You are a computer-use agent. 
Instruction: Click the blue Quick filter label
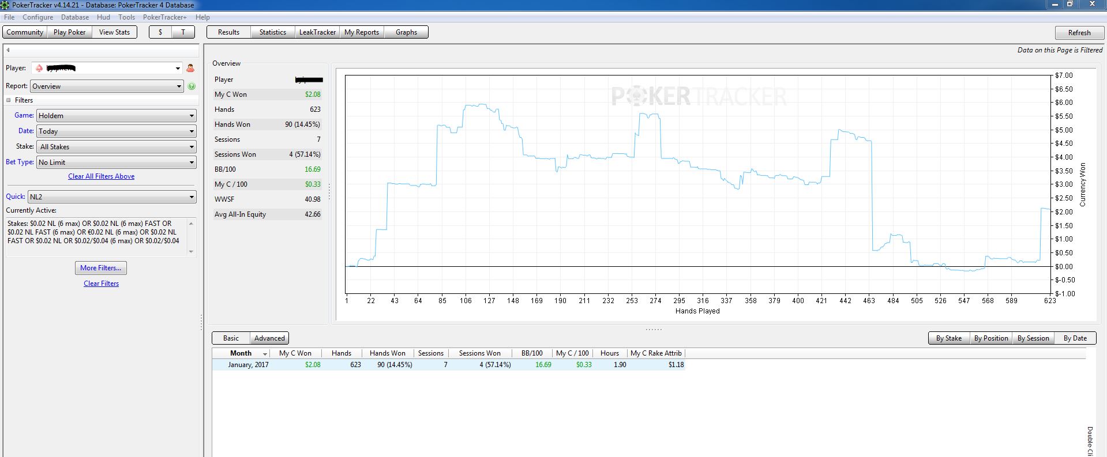click(x=16, y=197)
